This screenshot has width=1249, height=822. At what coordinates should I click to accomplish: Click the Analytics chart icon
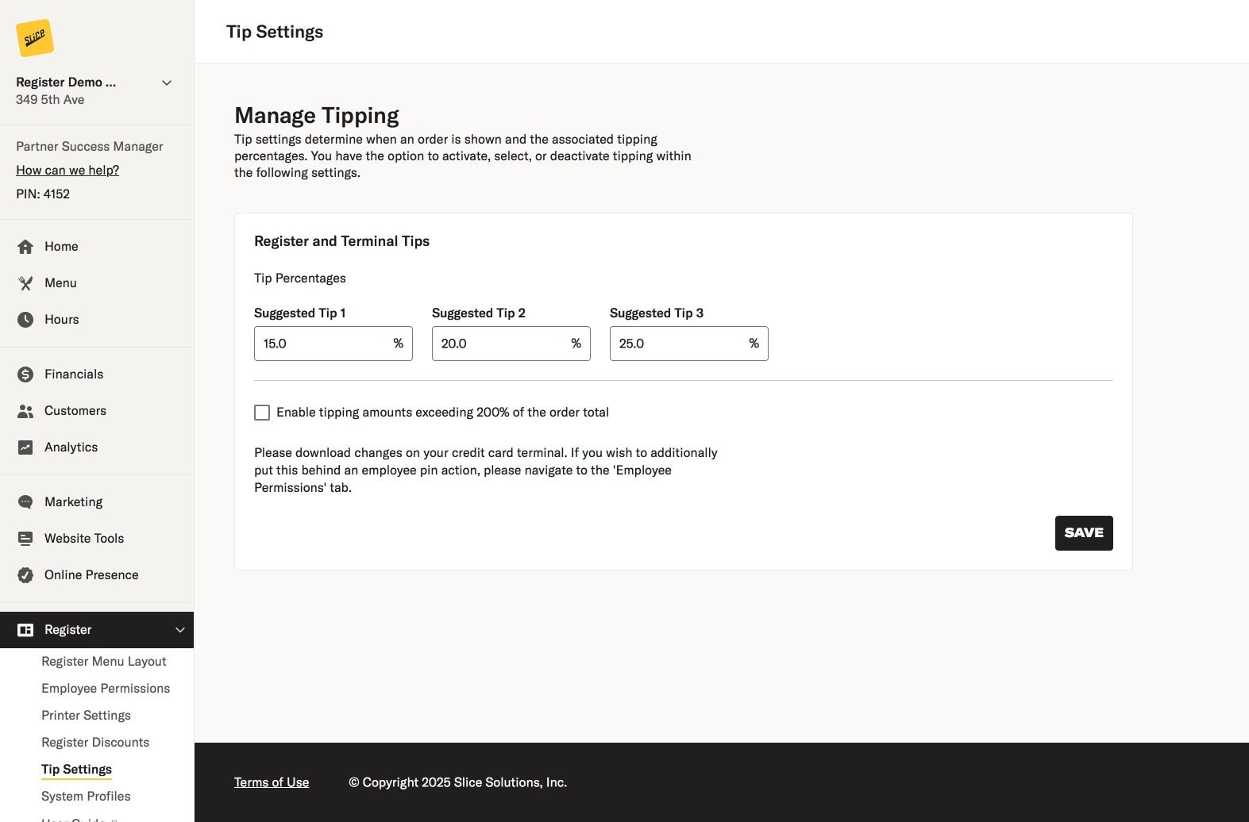coord(25,447)
